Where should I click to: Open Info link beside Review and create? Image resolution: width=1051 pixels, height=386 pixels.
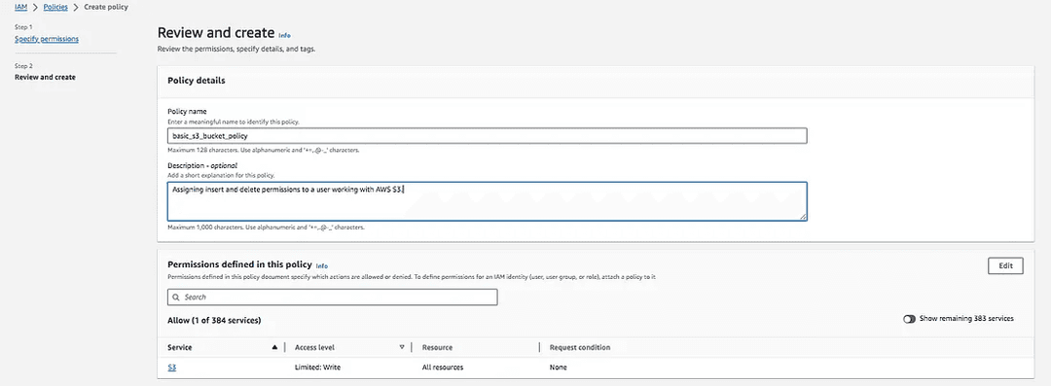(284, 35)
